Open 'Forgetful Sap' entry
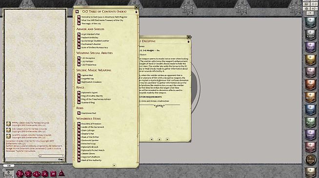 [x=87, y=79]
